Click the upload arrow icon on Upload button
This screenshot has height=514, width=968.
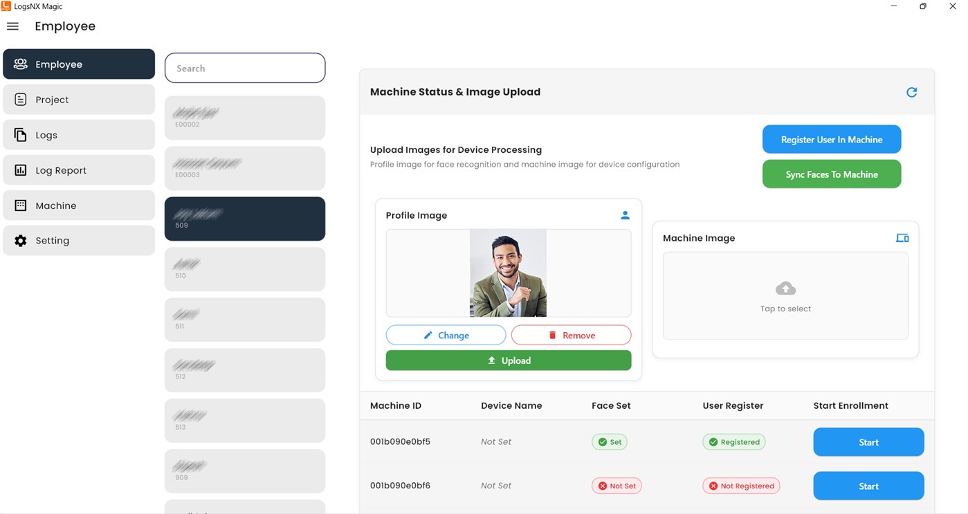pos(491,360)
